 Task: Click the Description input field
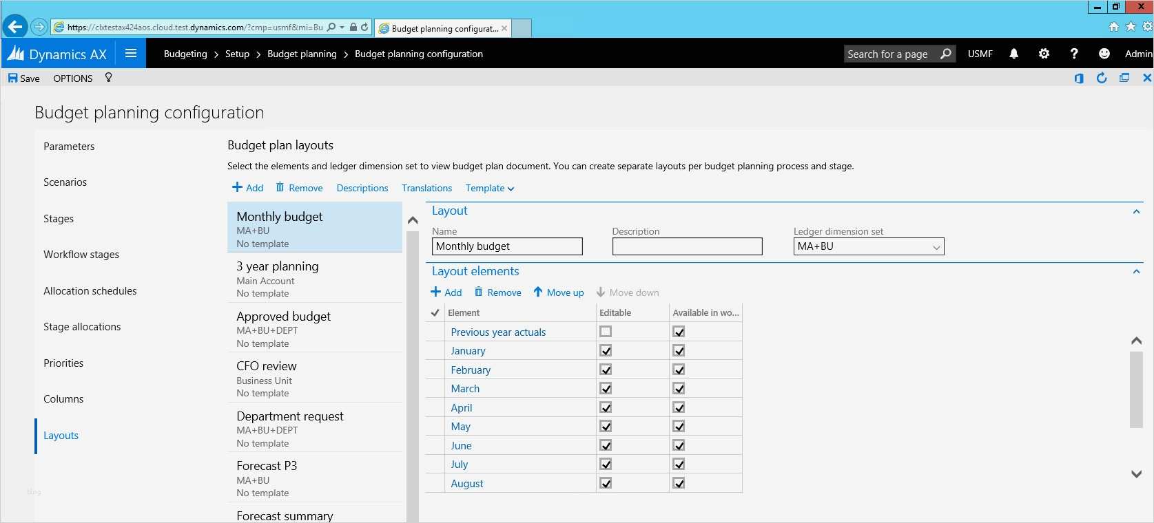(x=688, y=246)
